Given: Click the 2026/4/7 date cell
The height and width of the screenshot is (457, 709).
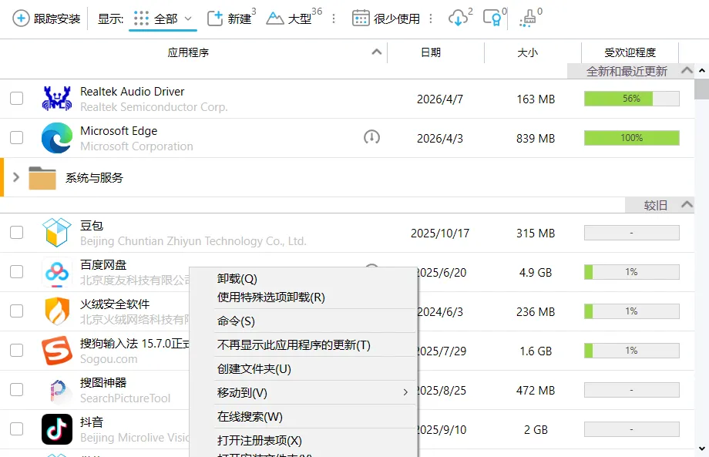Looking at the screenshot, I should [x=439, y=99].
